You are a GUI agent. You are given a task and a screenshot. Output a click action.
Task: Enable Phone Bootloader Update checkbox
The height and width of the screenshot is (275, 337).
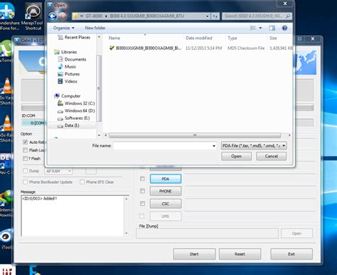click(25, 182)
